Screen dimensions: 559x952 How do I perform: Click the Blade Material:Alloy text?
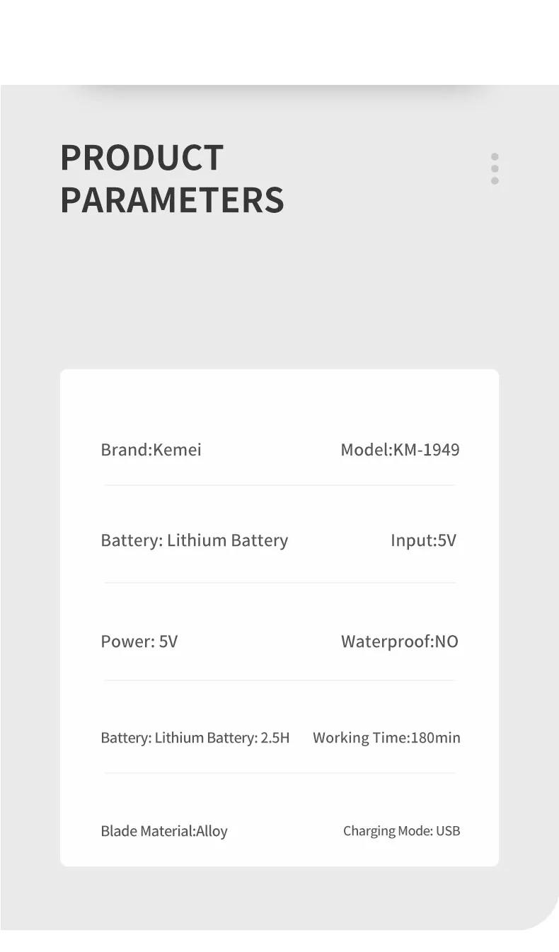pos(164,831)
